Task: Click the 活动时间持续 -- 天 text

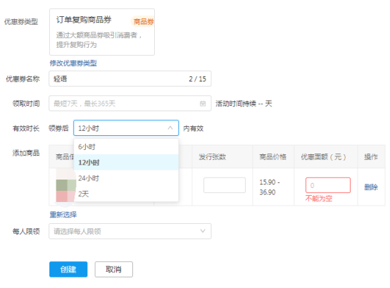Action: click(244, 104)
